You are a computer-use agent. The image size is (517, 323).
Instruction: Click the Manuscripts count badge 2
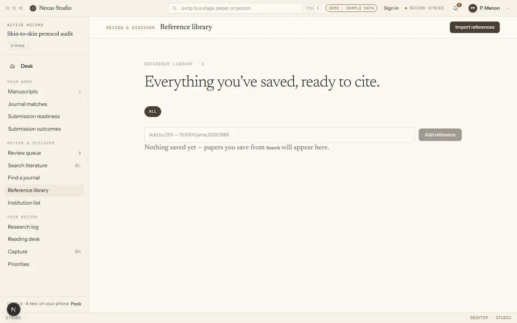[x=79, y=92]
